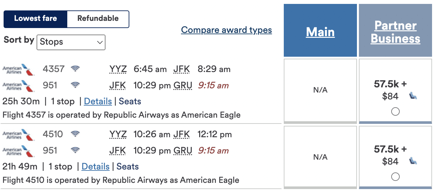The height and width of the screenshot is (191, 434).
Task: Click American Airlines logo beside flight 4510
Action: pos(18,134)
